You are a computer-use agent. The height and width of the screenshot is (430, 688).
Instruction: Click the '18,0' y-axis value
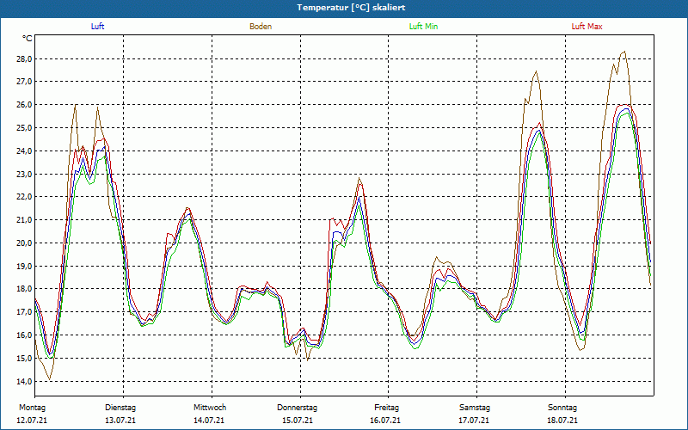pyautogui.click(x=24, y=289)
